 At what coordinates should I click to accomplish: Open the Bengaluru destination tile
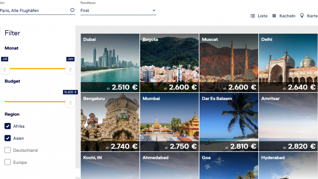pyautogui.click(x=110, y=122)
